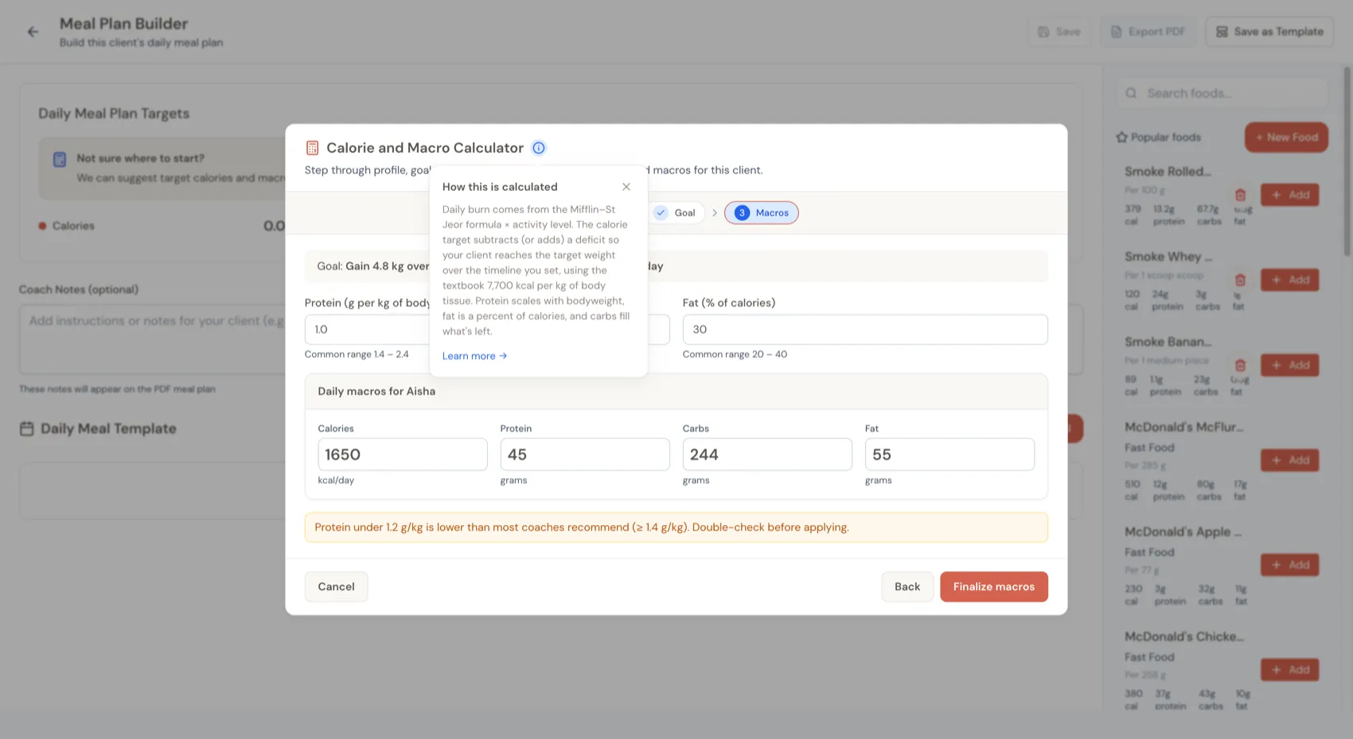Viewport: 1353px width, 739px height.
Task: Open the Learn more link
Action: click(x=474, y=356)
